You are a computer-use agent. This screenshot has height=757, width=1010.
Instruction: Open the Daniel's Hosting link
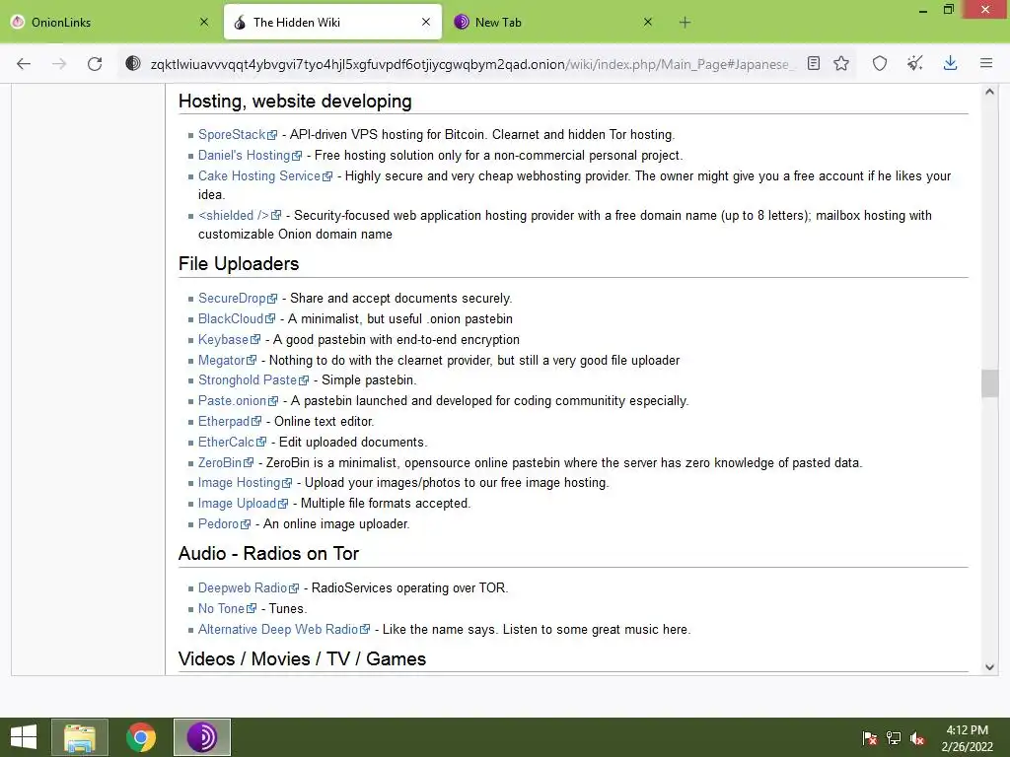pos(250,155)
